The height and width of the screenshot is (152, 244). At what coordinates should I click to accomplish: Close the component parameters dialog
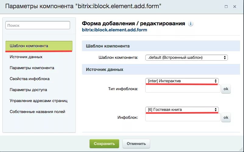(x=235, y=6)
